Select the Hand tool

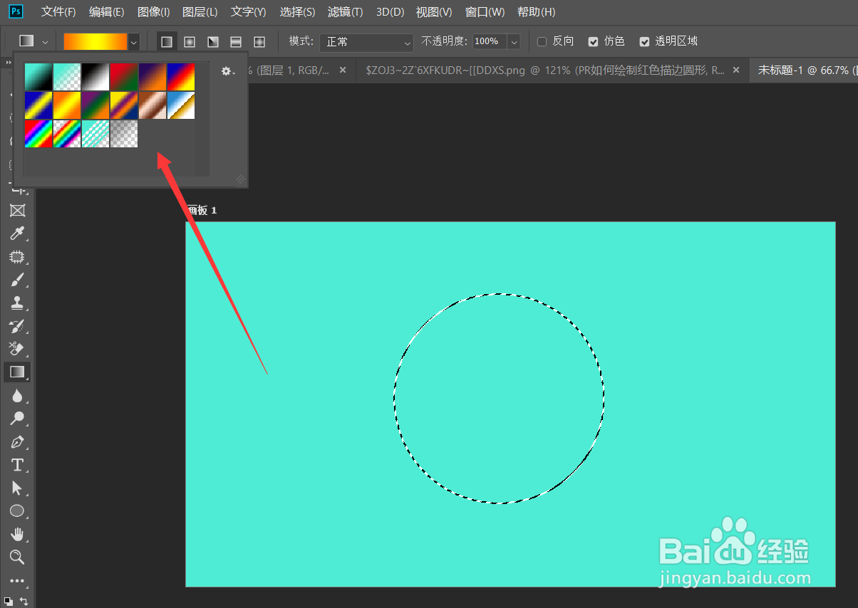(x=17, y=533)
